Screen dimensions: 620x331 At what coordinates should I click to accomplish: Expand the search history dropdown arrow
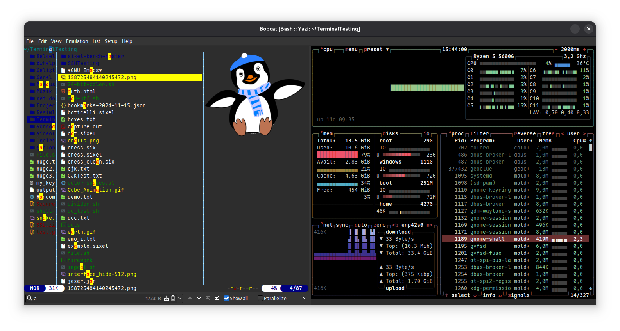(x=180, y=298)
